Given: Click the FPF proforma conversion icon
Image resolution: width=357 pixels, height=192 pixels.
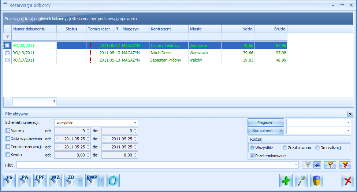Looking at the screenshot, I should [x=40, y=180].
